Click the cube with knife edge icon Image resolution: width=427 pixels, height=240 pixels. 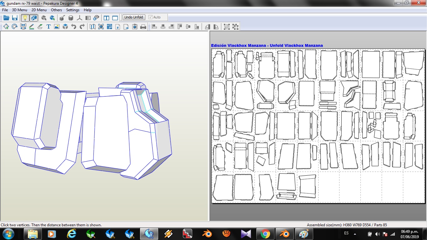tap(62, 18)
